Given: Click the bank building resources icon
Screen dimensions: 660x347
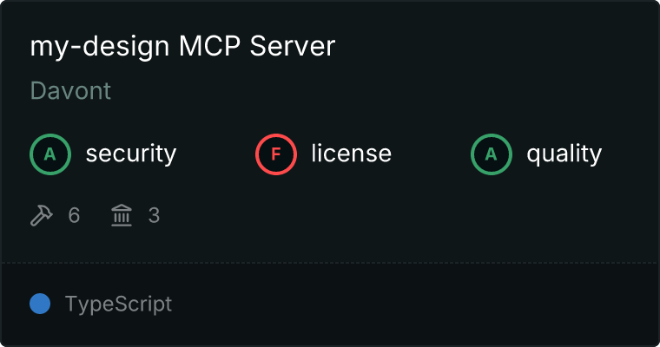Looking at the screenshot, I should [x=122, y=215].
